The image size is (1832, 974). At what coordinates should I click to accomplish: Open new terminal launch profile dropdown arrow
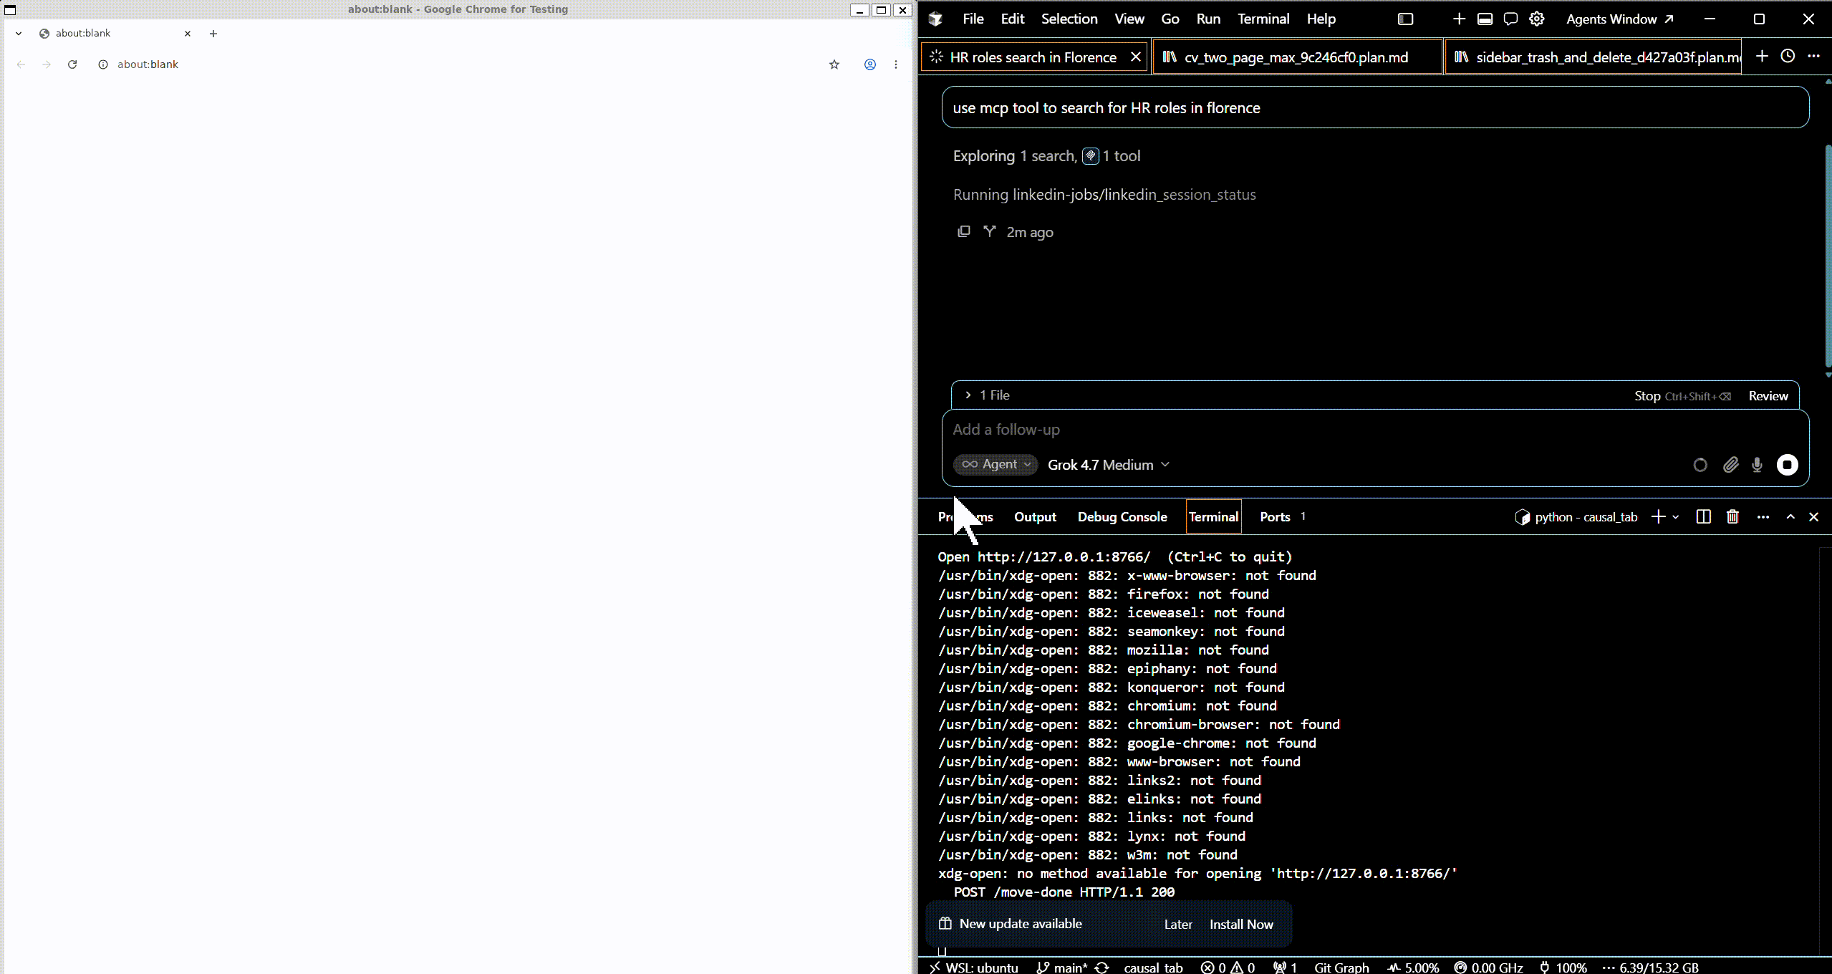(1676, 517)
